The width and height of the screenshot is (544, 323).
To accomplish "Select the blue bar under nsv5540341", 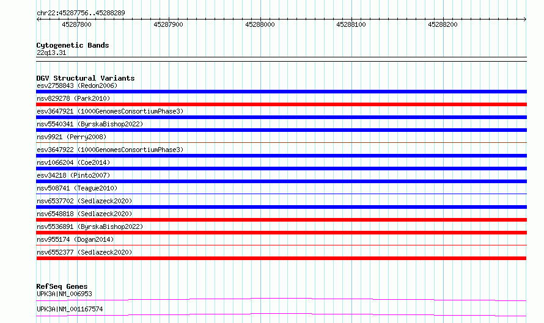I will tap(281, 130).
